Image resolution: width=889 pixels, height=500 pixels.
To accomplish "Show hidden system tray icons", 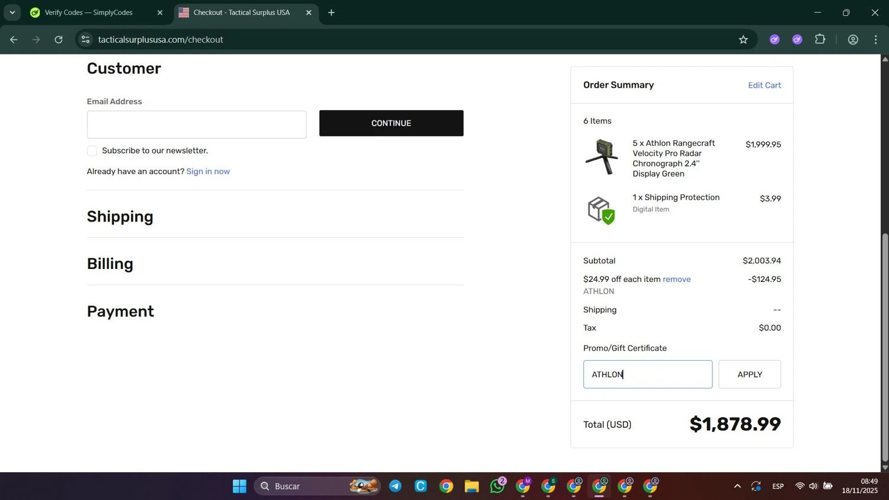I will point(737,486).
